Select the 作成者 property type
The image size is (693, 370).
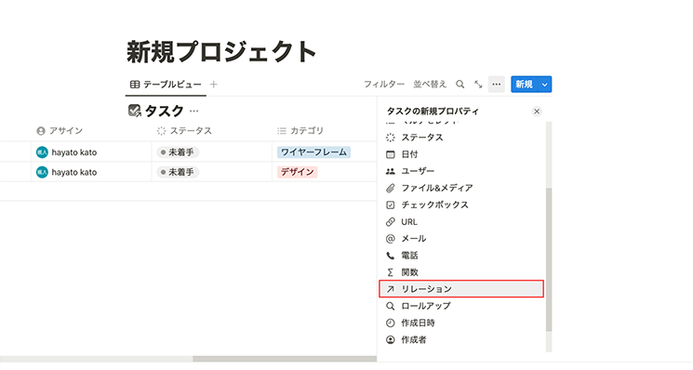coord(461,339)
